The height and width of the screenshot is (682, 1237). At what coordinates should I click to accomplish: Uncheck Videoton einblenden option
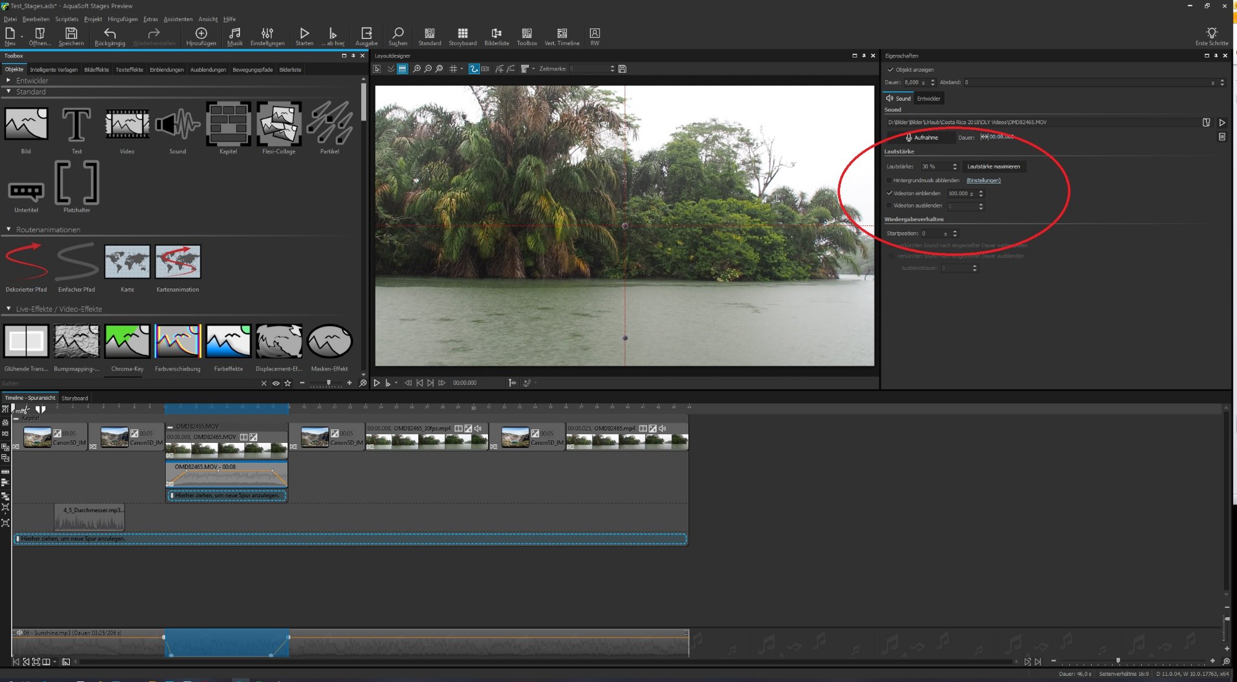click(x=889, y=193)
